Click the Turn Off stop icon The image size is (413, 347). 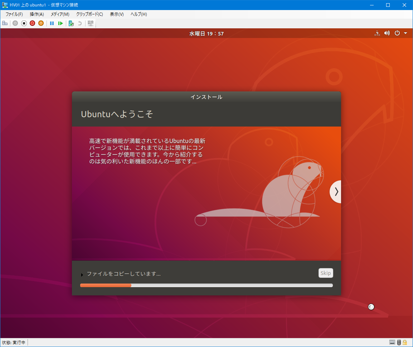(x=24, y=23)
